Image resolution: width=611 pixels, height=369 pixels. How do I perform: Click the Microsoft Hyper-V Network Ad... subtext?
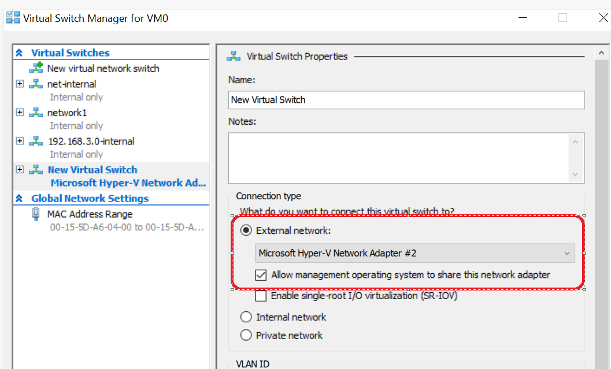point(128,183)
